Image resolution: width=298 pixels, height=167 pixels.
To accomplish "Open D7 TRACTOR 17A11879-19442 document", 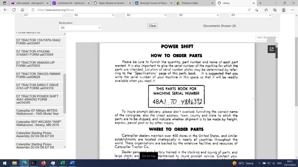I will click(x=39, y=42).
